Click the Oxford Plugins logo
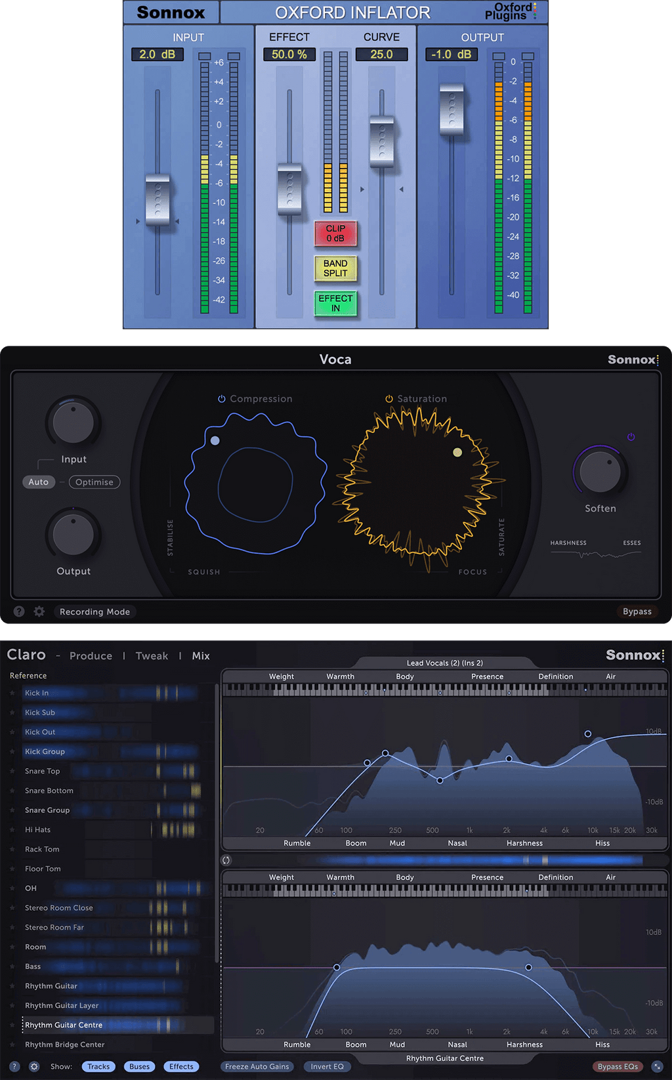This screenshot has width=672, height=1080. point(511,11)
